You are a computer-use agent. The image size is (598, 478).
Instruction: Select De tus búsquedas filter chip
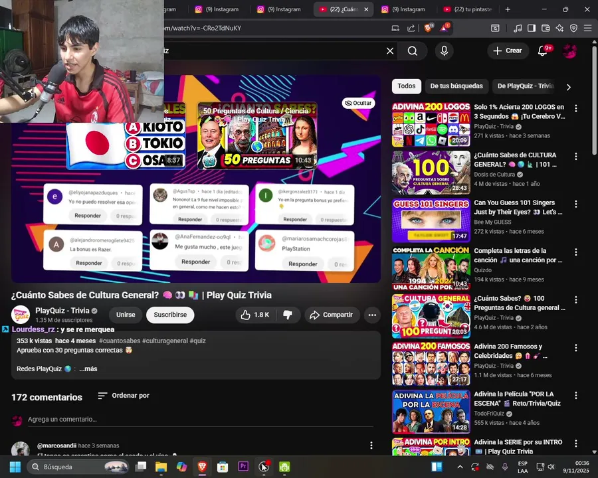click(x=456, y=86)
